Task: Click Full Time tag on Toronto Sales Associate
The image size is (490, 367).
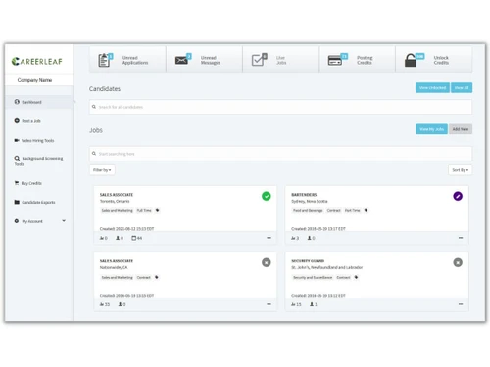Action: point(144,211)
